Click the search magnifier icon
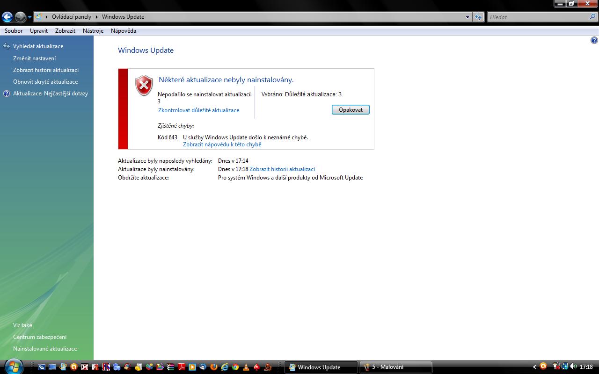 [593, 17]
